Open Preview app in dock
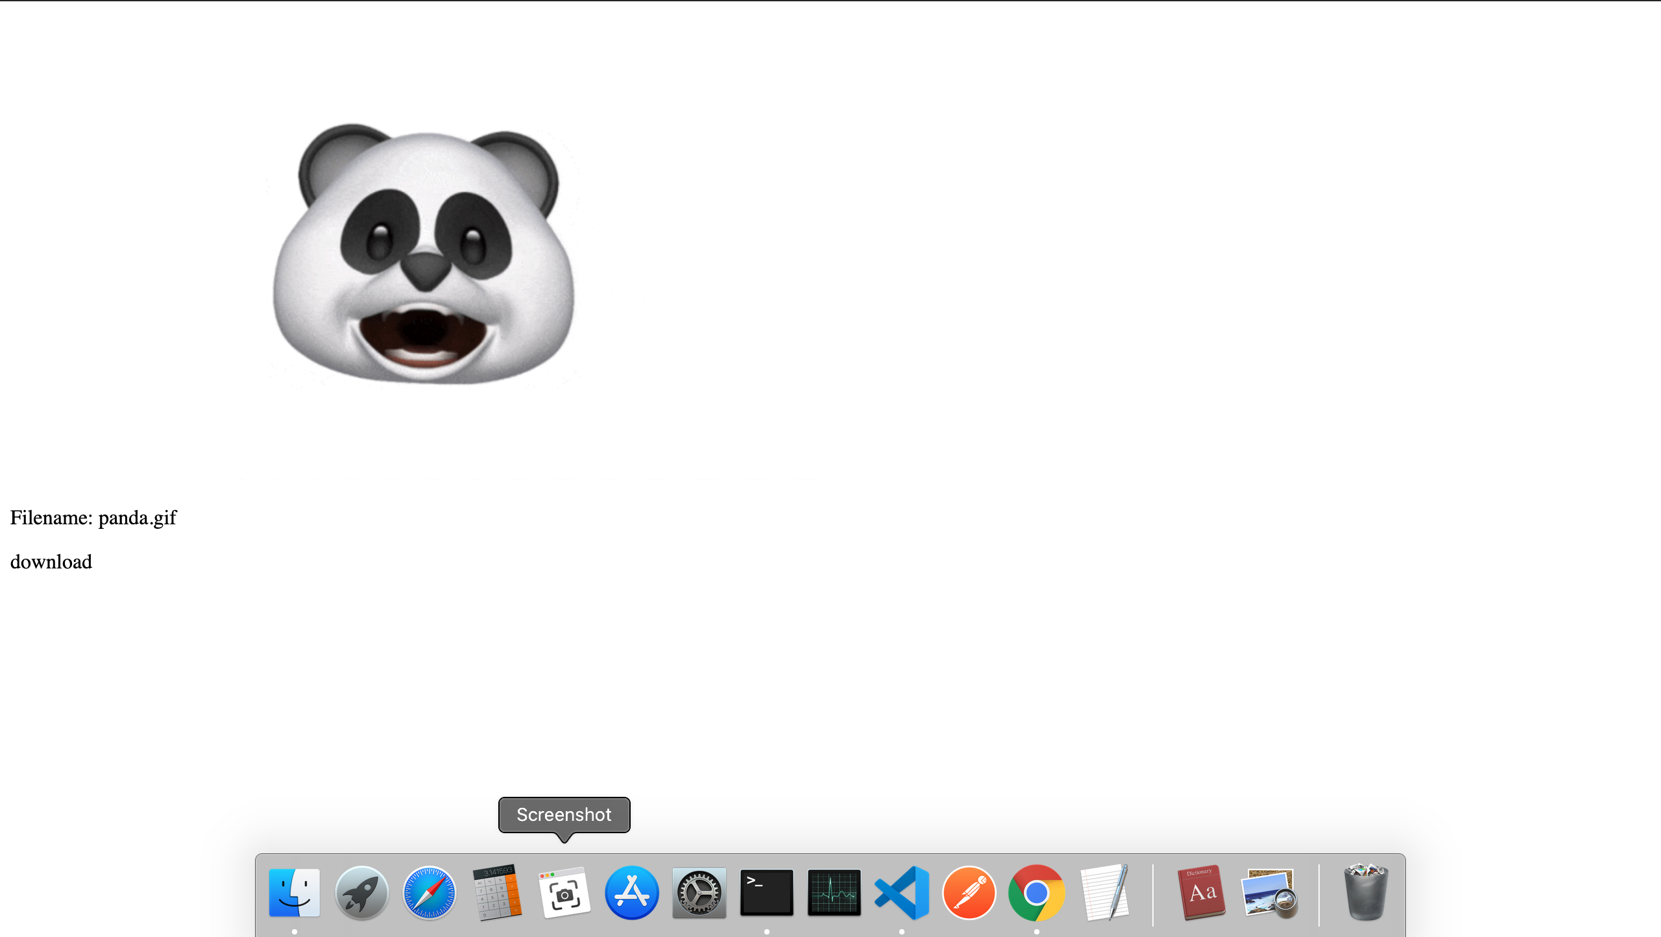The height and width of the screenshot is (937, 1661). (1268, 893)
